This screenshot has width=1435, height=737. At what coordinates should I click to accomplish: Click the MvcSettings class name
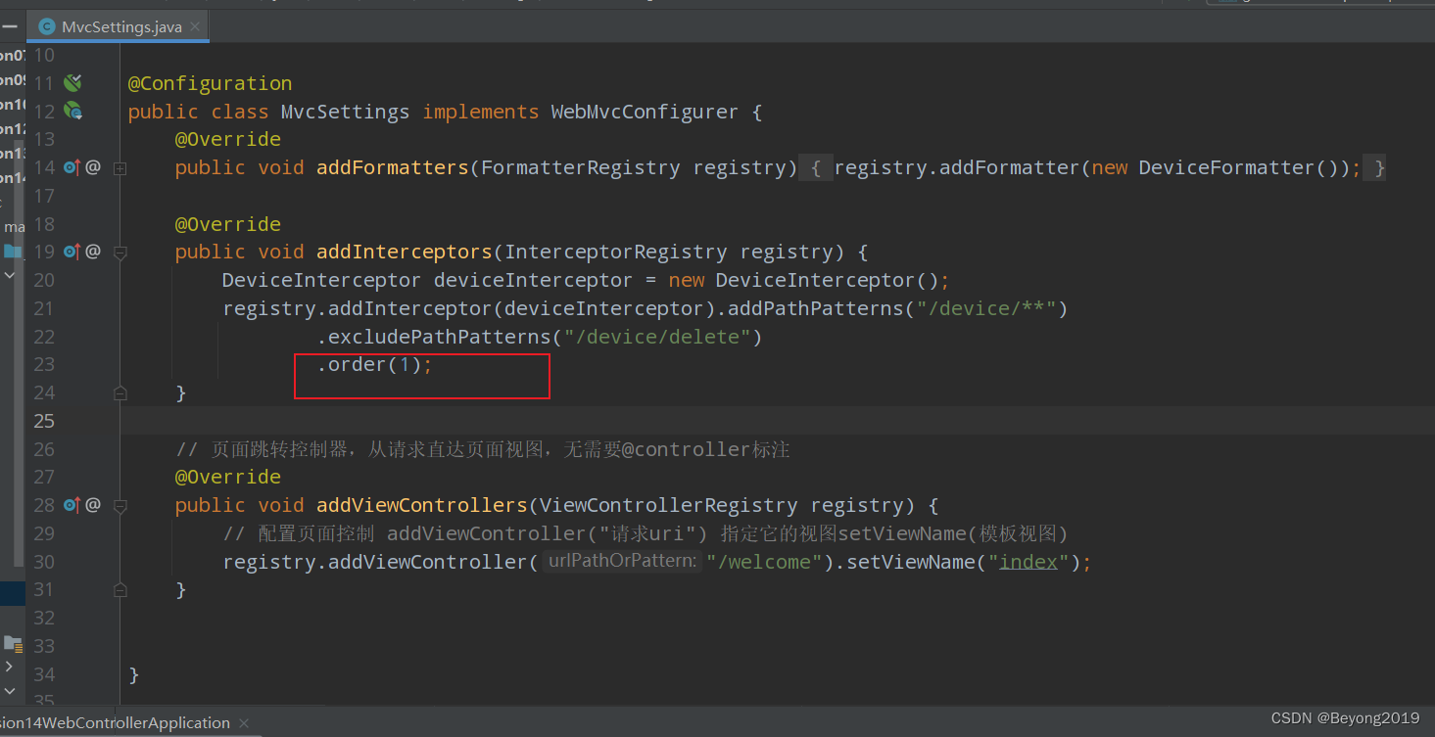click(345, 112)
